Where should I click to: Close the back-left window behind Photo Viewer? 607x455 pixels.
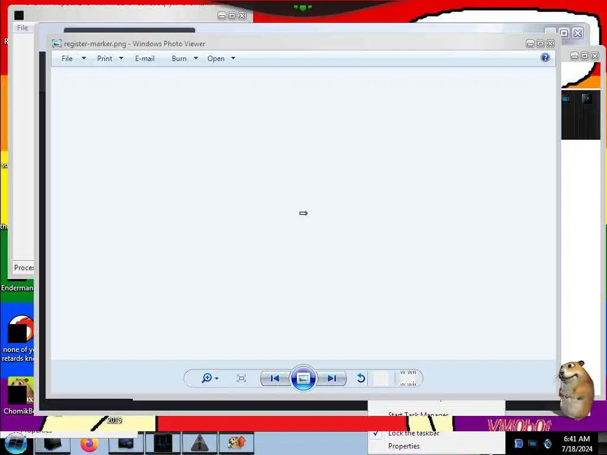[242, 15]
